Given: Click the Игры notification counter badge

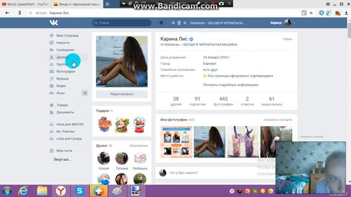Looking at the screenshot, I should click(x=84, y=93).
